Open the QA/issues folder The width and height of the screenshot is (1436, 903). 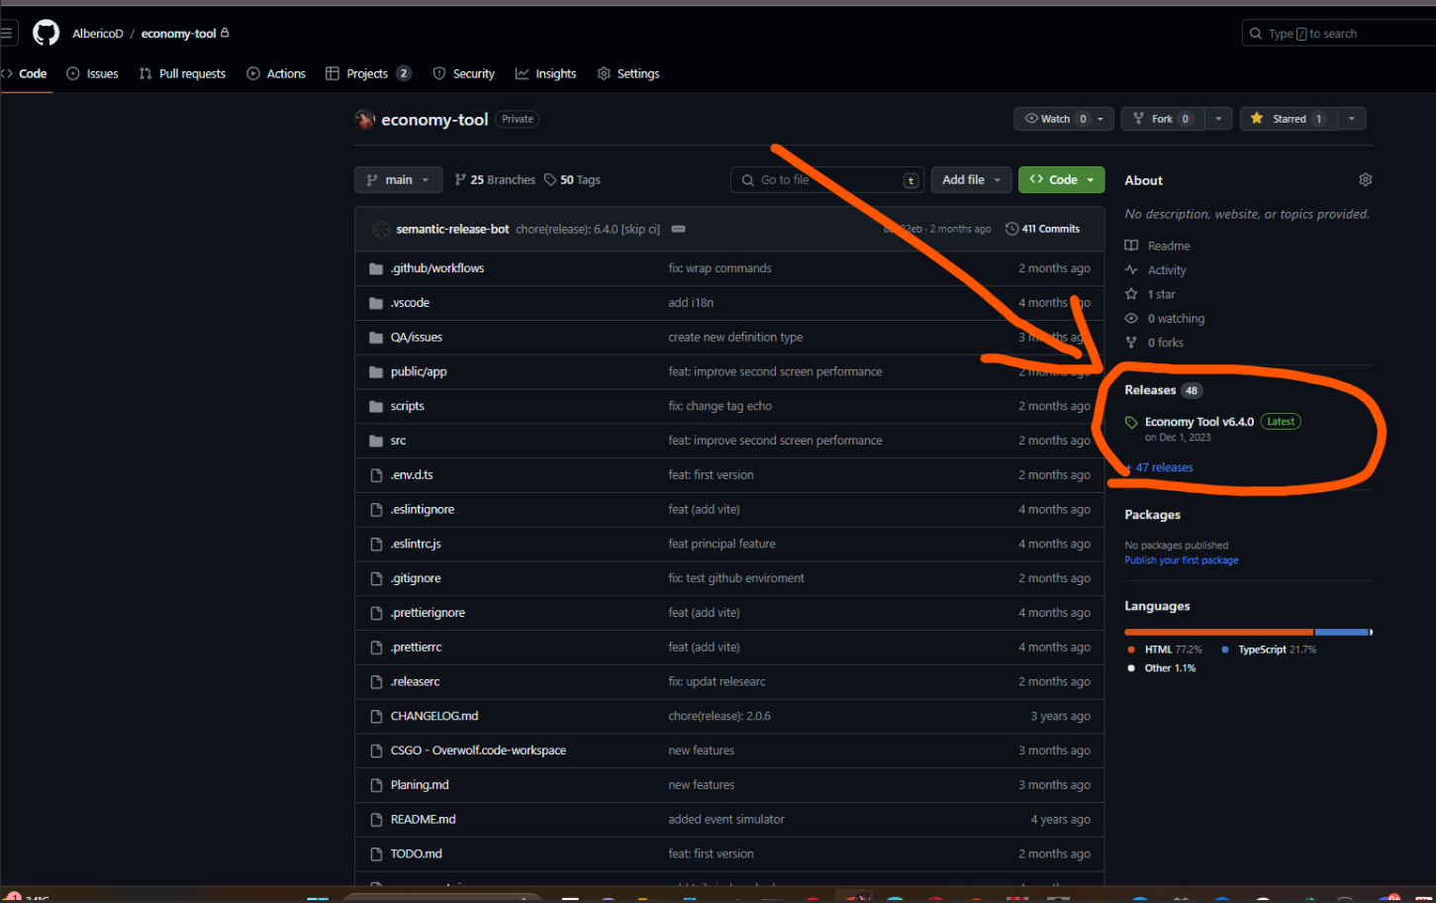pyautogui.click(x=417, y=338)
